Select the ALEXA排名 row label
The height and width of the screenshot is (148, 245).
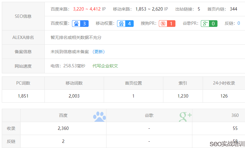pyautogui.click(x=23, y=37)
